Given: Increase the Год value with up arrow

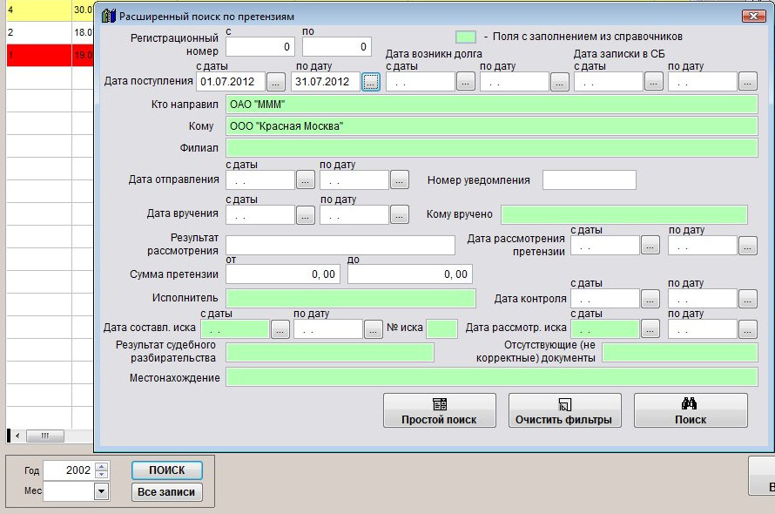Looking at the screenshot, I should [101, 466].
